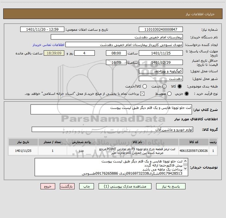Click the نام کالا column header

click(x=137, y=142)
